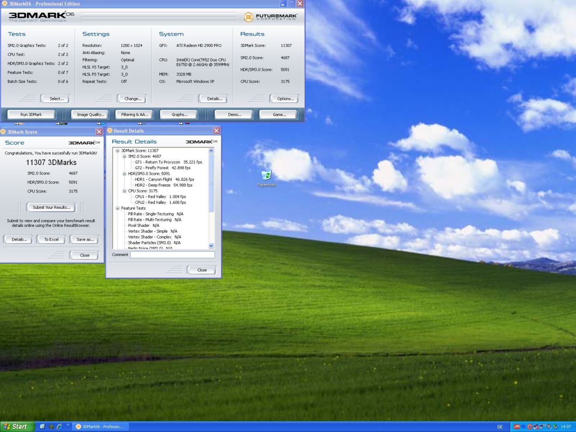Minimize the 3DMark06 main window
Viewport: 576px width, 432px height.
pos(283,4)
